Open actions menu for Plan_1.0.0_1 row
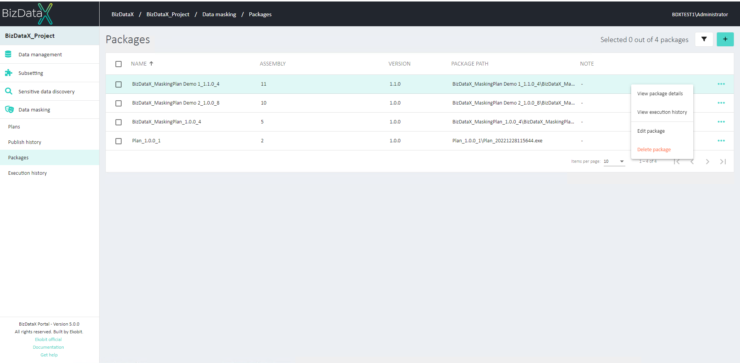This screenshot has width=740, height=363. 721,141
